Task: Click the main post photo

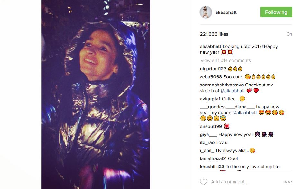Action: pos(96,94)
